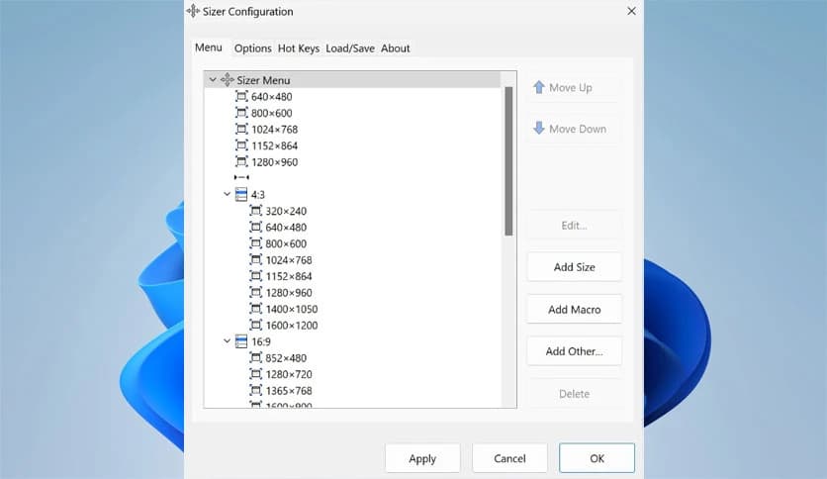The image size is (827, 479).
Task: Select 1280×960 under the 4:3 group
Action: pos(289,293)
